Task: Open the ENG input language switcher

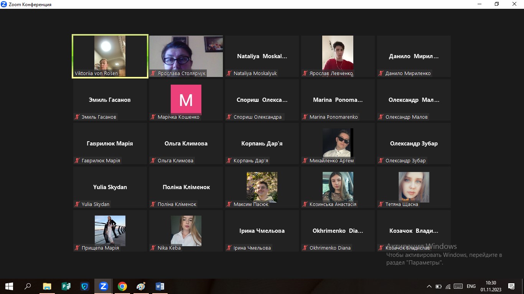Action: (x=471, y=286)
